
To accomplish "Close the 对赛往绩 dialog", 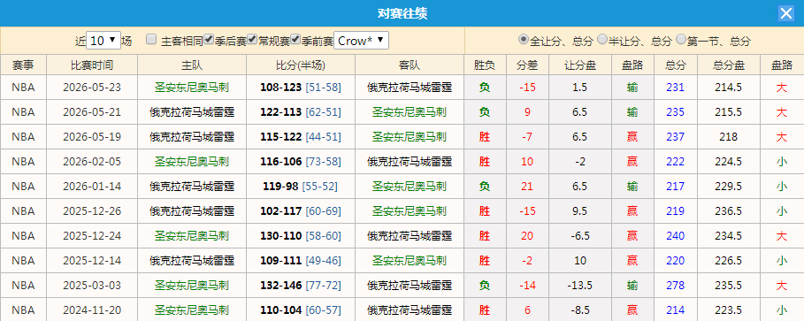I will 785,13.
